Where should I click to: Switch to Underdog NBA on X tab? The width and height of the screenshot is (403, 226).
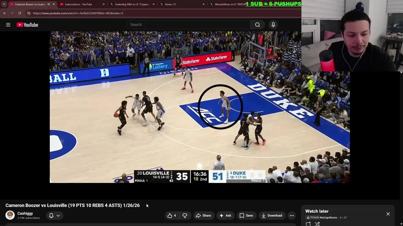click(x=132, y=4)
